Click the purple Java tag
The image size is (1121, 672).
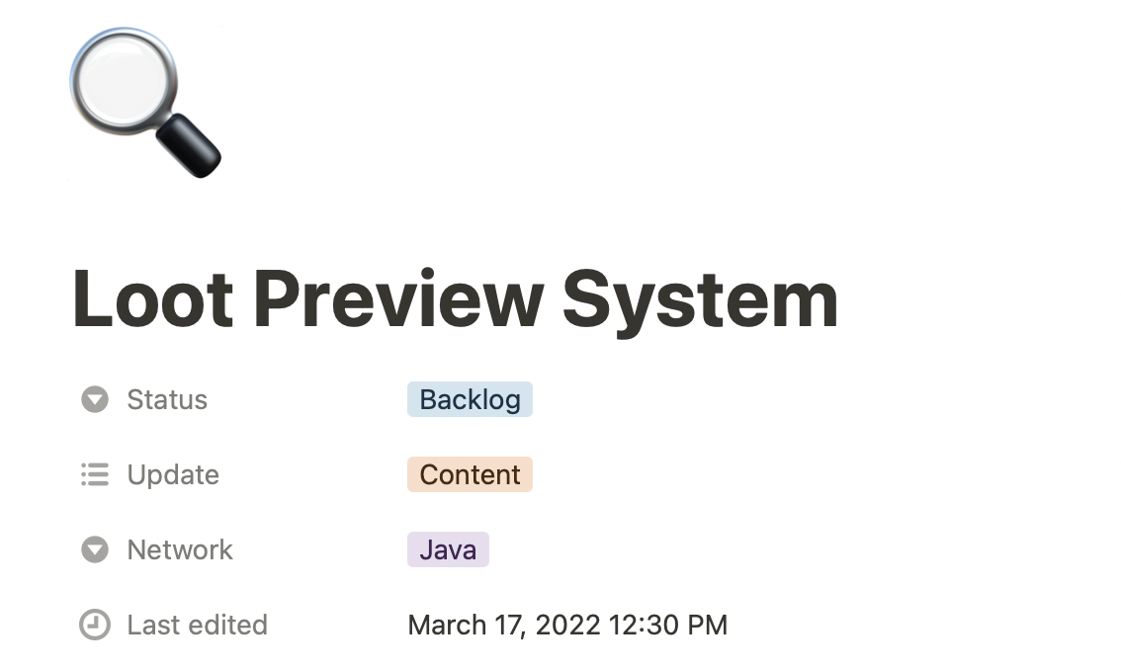tap(448, 549)
